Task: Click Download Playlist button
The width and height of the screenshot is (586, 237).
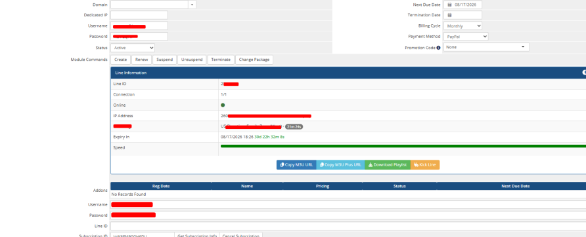Action: pyautogui.click(x=388, y=165)
